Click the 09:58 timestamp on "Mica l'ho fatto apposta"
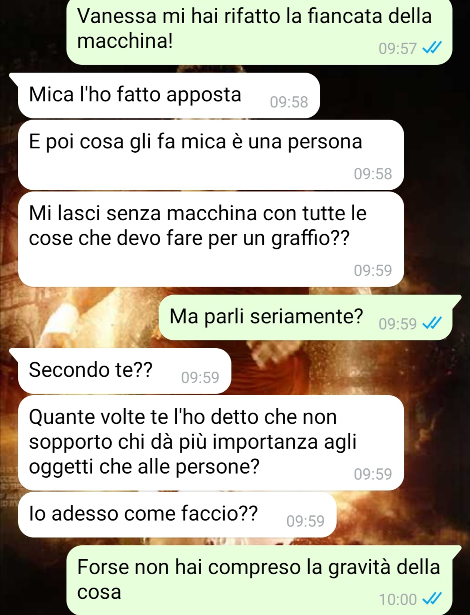Image resolution: width=470 pixels, height=615 pixels. coord(289,102)
